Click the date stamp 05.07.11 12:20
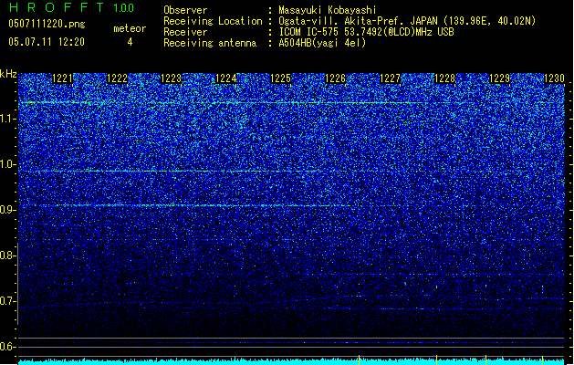 [x=47, y=42]
